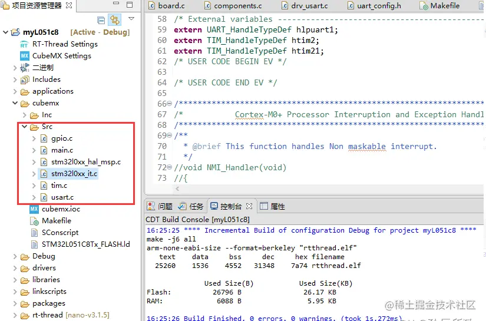Click editor horizontal scrollbar left arrow
Image resolution: width=486 pixels, height=321 pixels.
tap(177, 188)
